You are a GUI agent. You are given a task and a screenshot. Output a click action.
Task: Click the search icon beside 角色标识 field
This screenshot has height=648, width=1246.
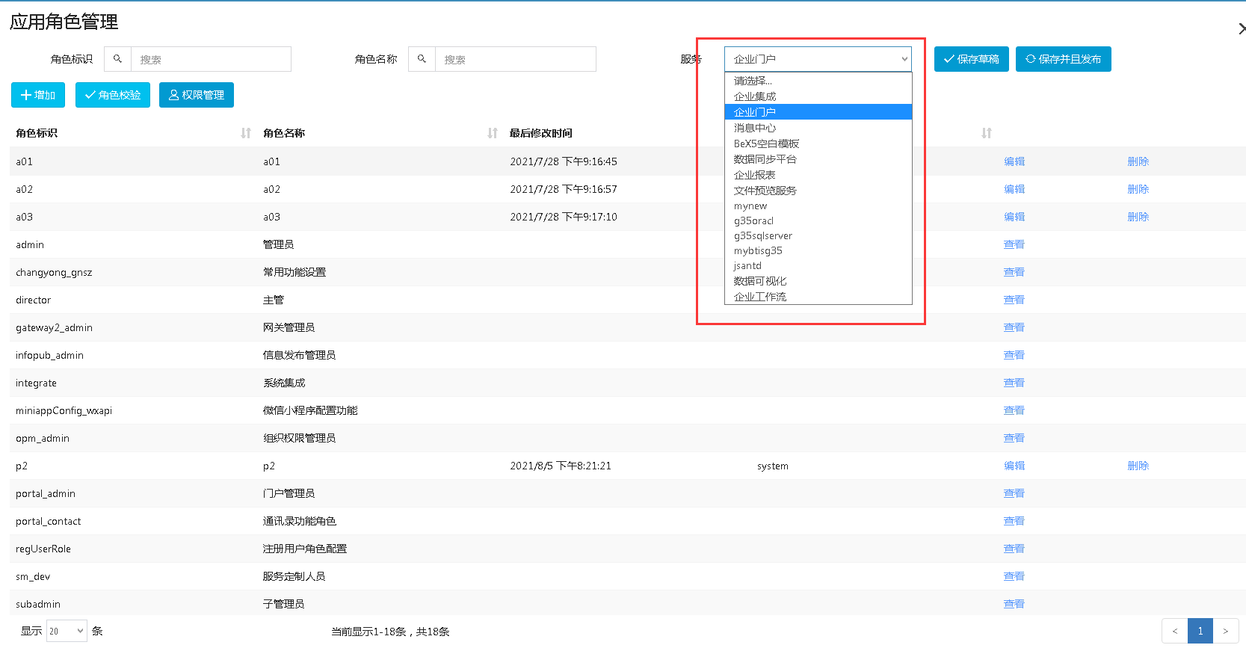pyautogui.click(x=117, y=59)
